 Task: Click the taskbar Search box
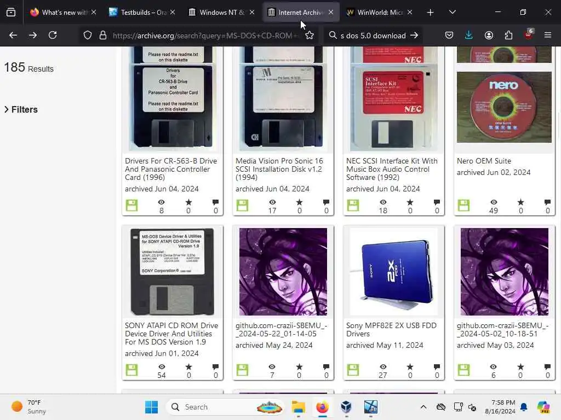225,407
